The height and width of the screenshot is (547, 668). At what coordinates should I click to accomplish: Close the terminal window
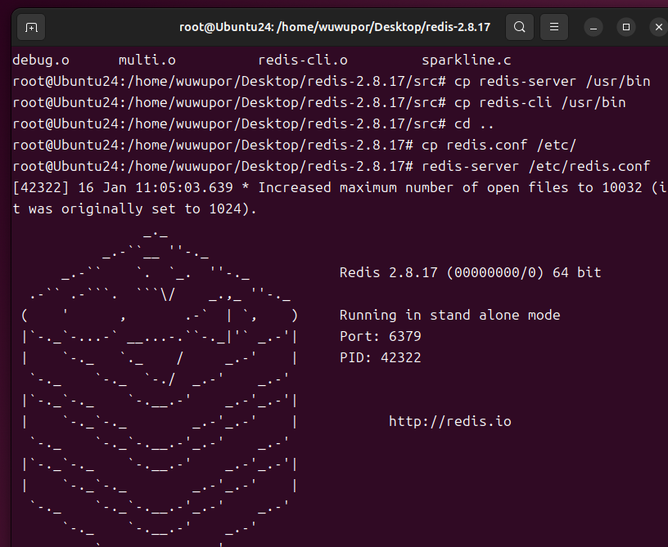click(x=658, y=27)
